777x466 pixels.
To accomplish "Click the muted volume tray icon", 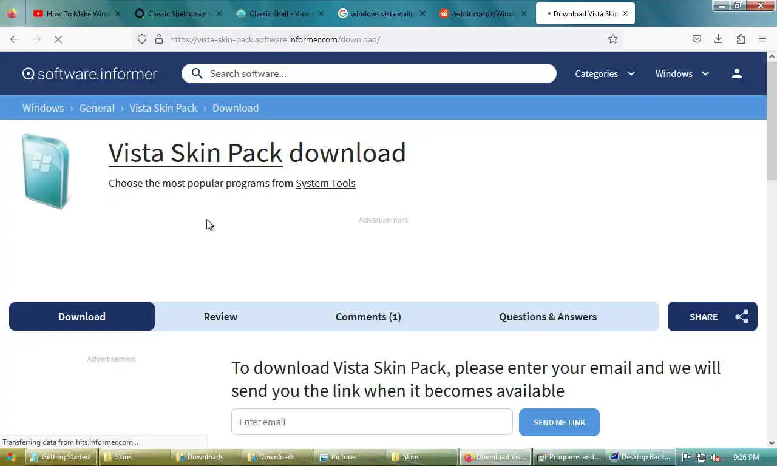I will coord(716,458).
